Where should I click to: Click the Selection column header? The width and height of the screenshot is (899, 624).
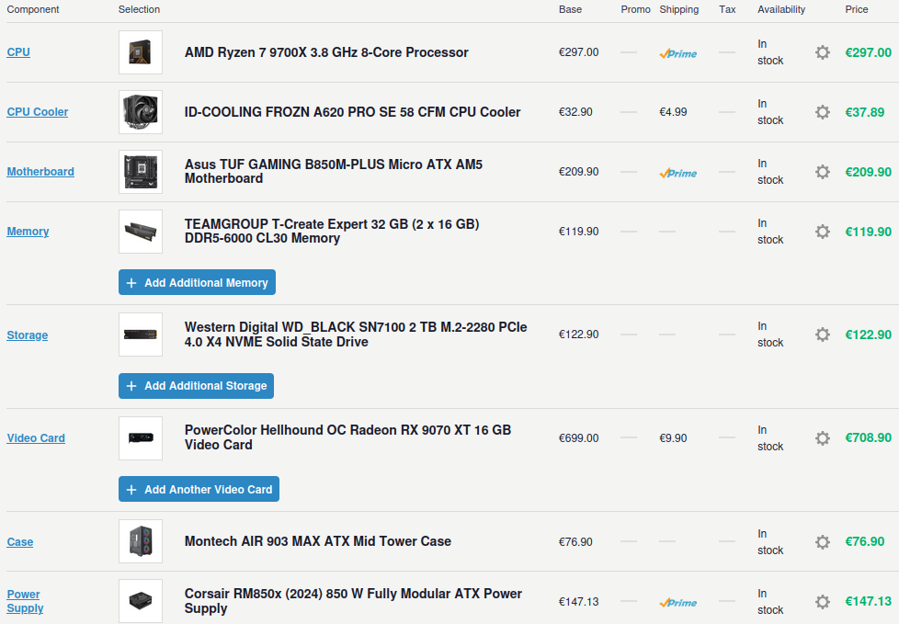click(x=139, y=9)
